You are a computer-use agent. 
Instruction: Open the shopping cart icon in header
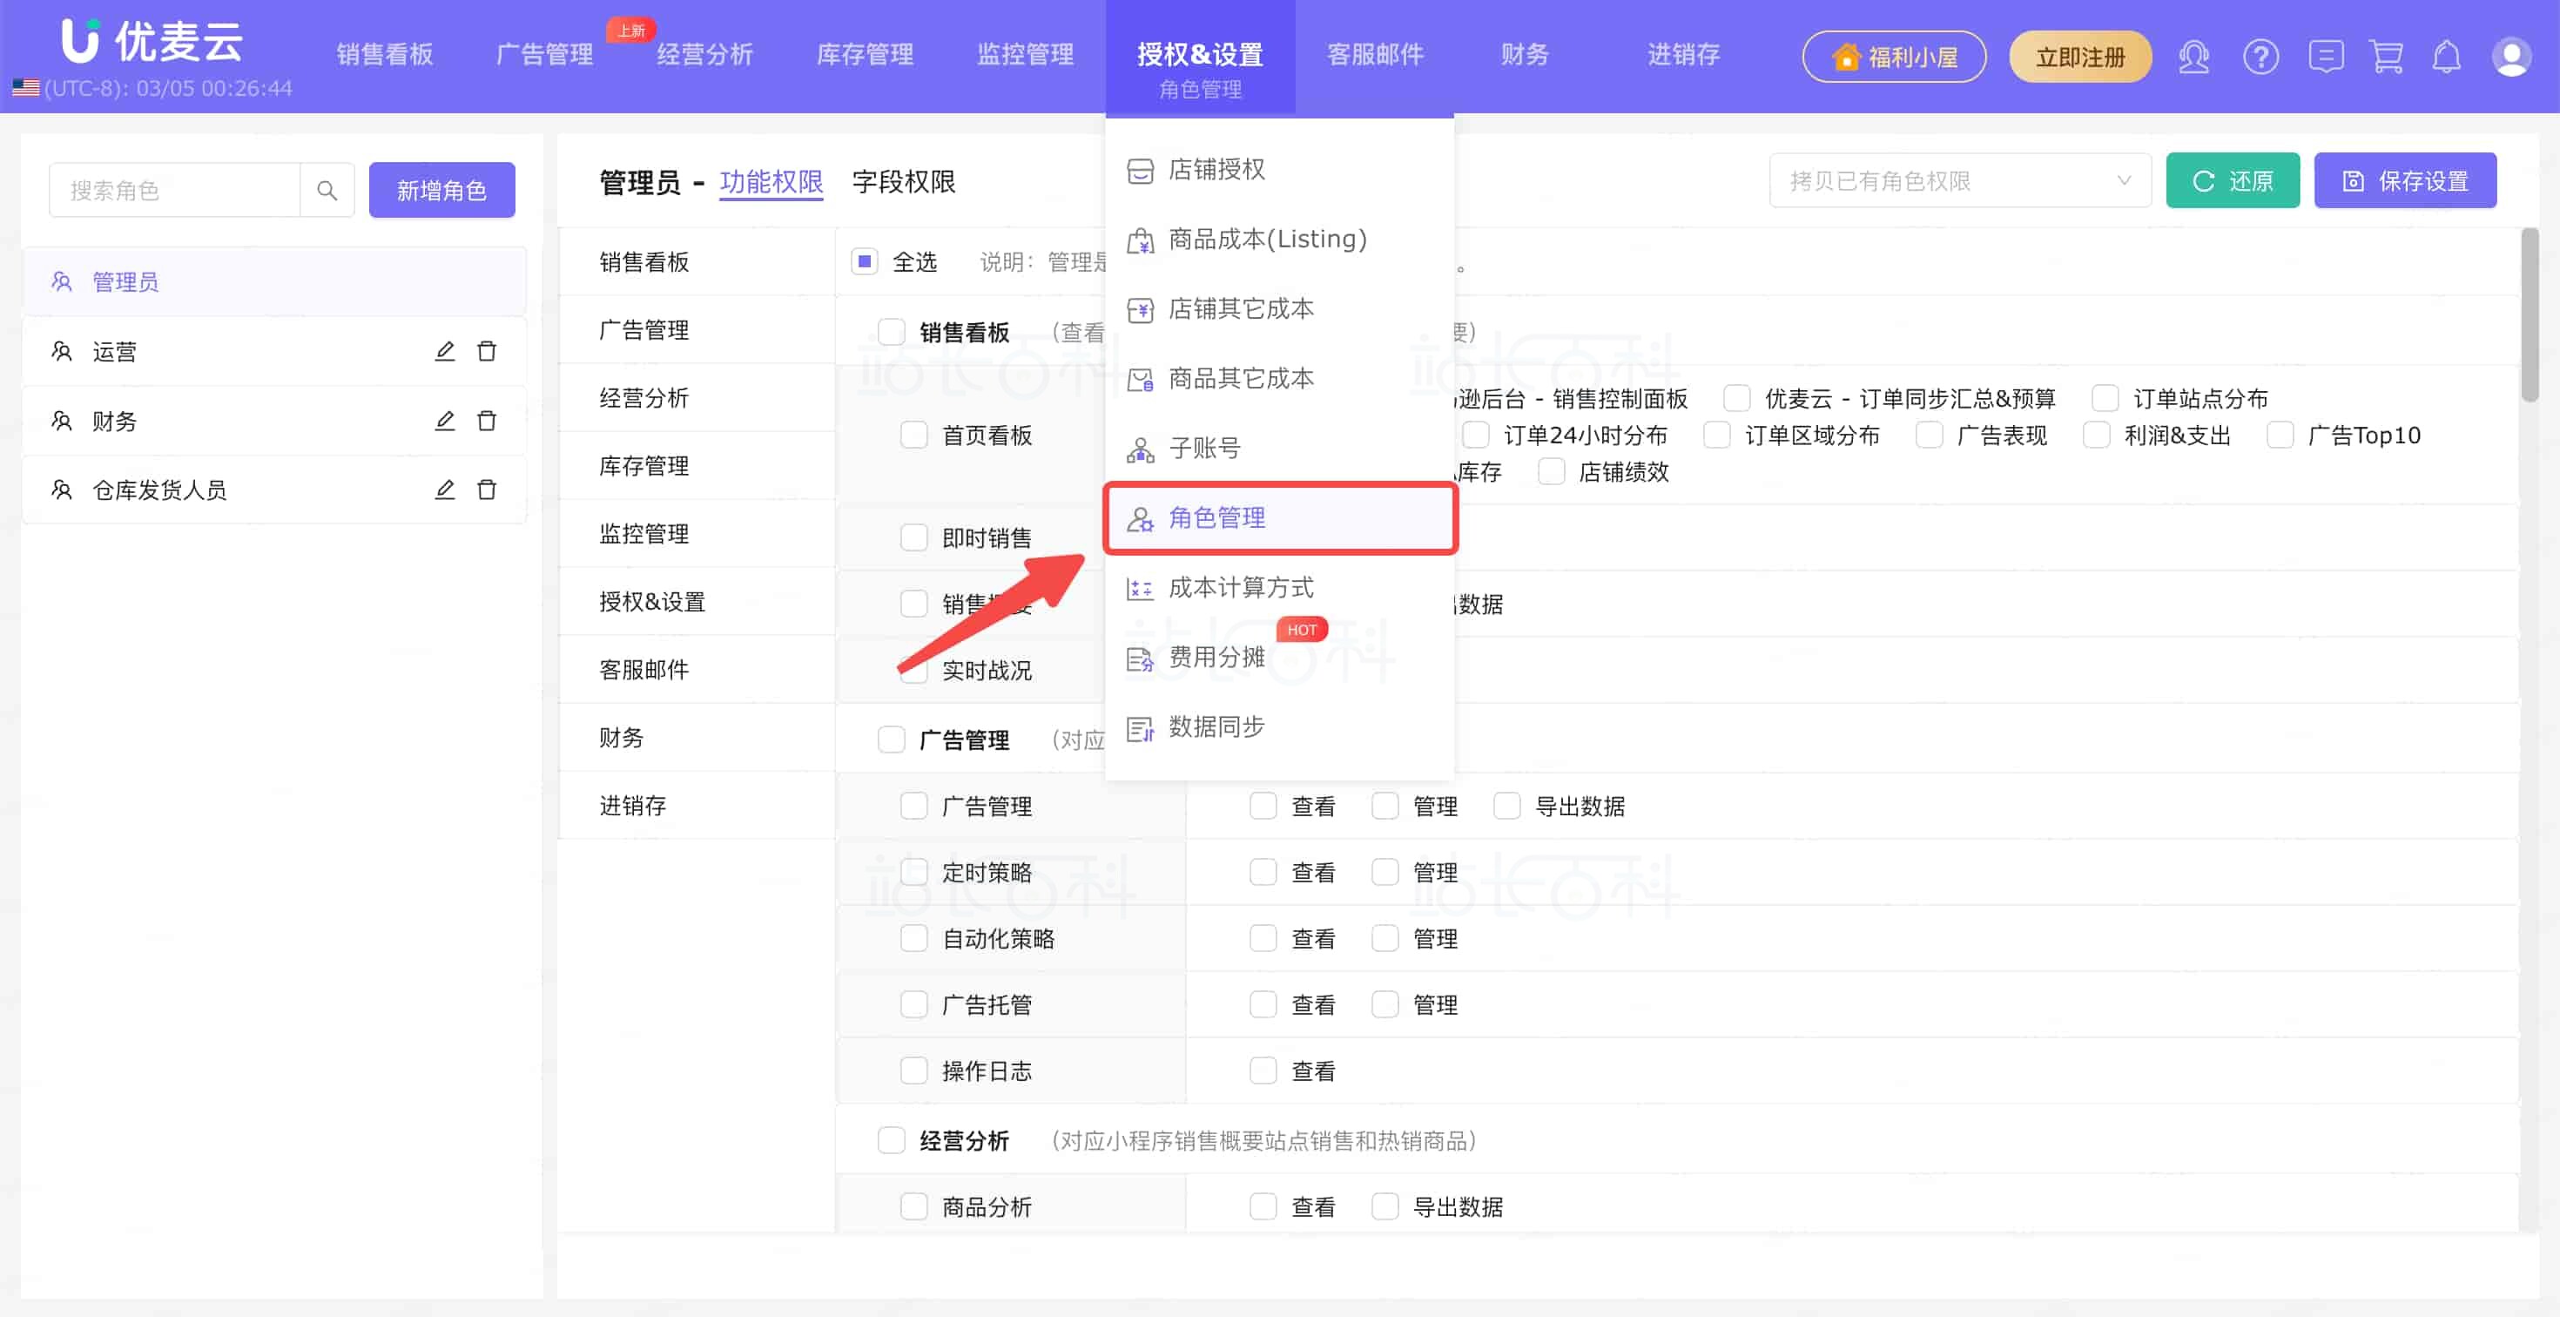point(2386,57)
